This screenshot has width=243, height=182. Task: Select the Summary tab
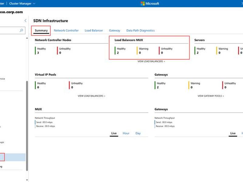41,31
